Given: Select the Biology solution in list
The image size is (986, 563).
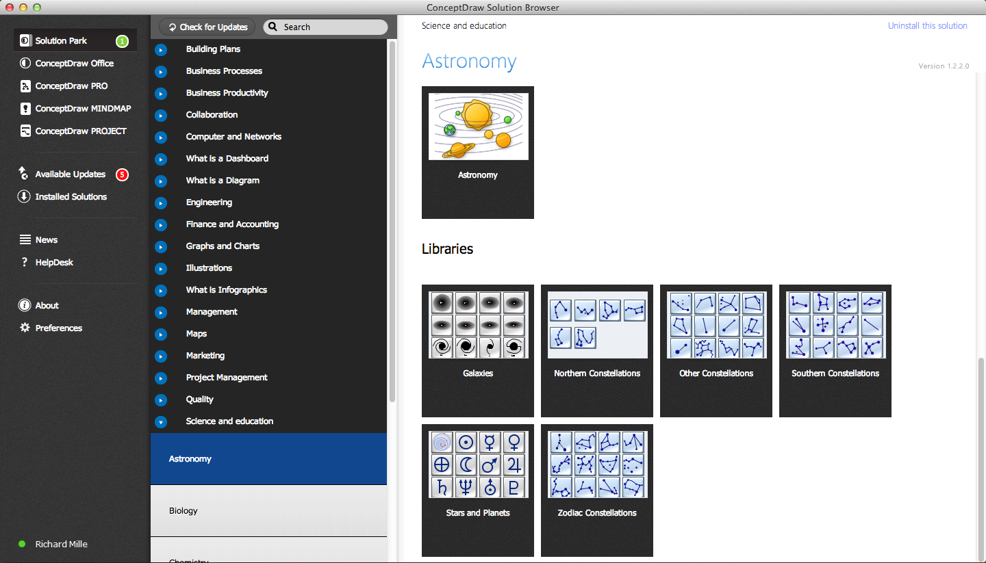Looking at the screenshot, I should coord(268,510).
